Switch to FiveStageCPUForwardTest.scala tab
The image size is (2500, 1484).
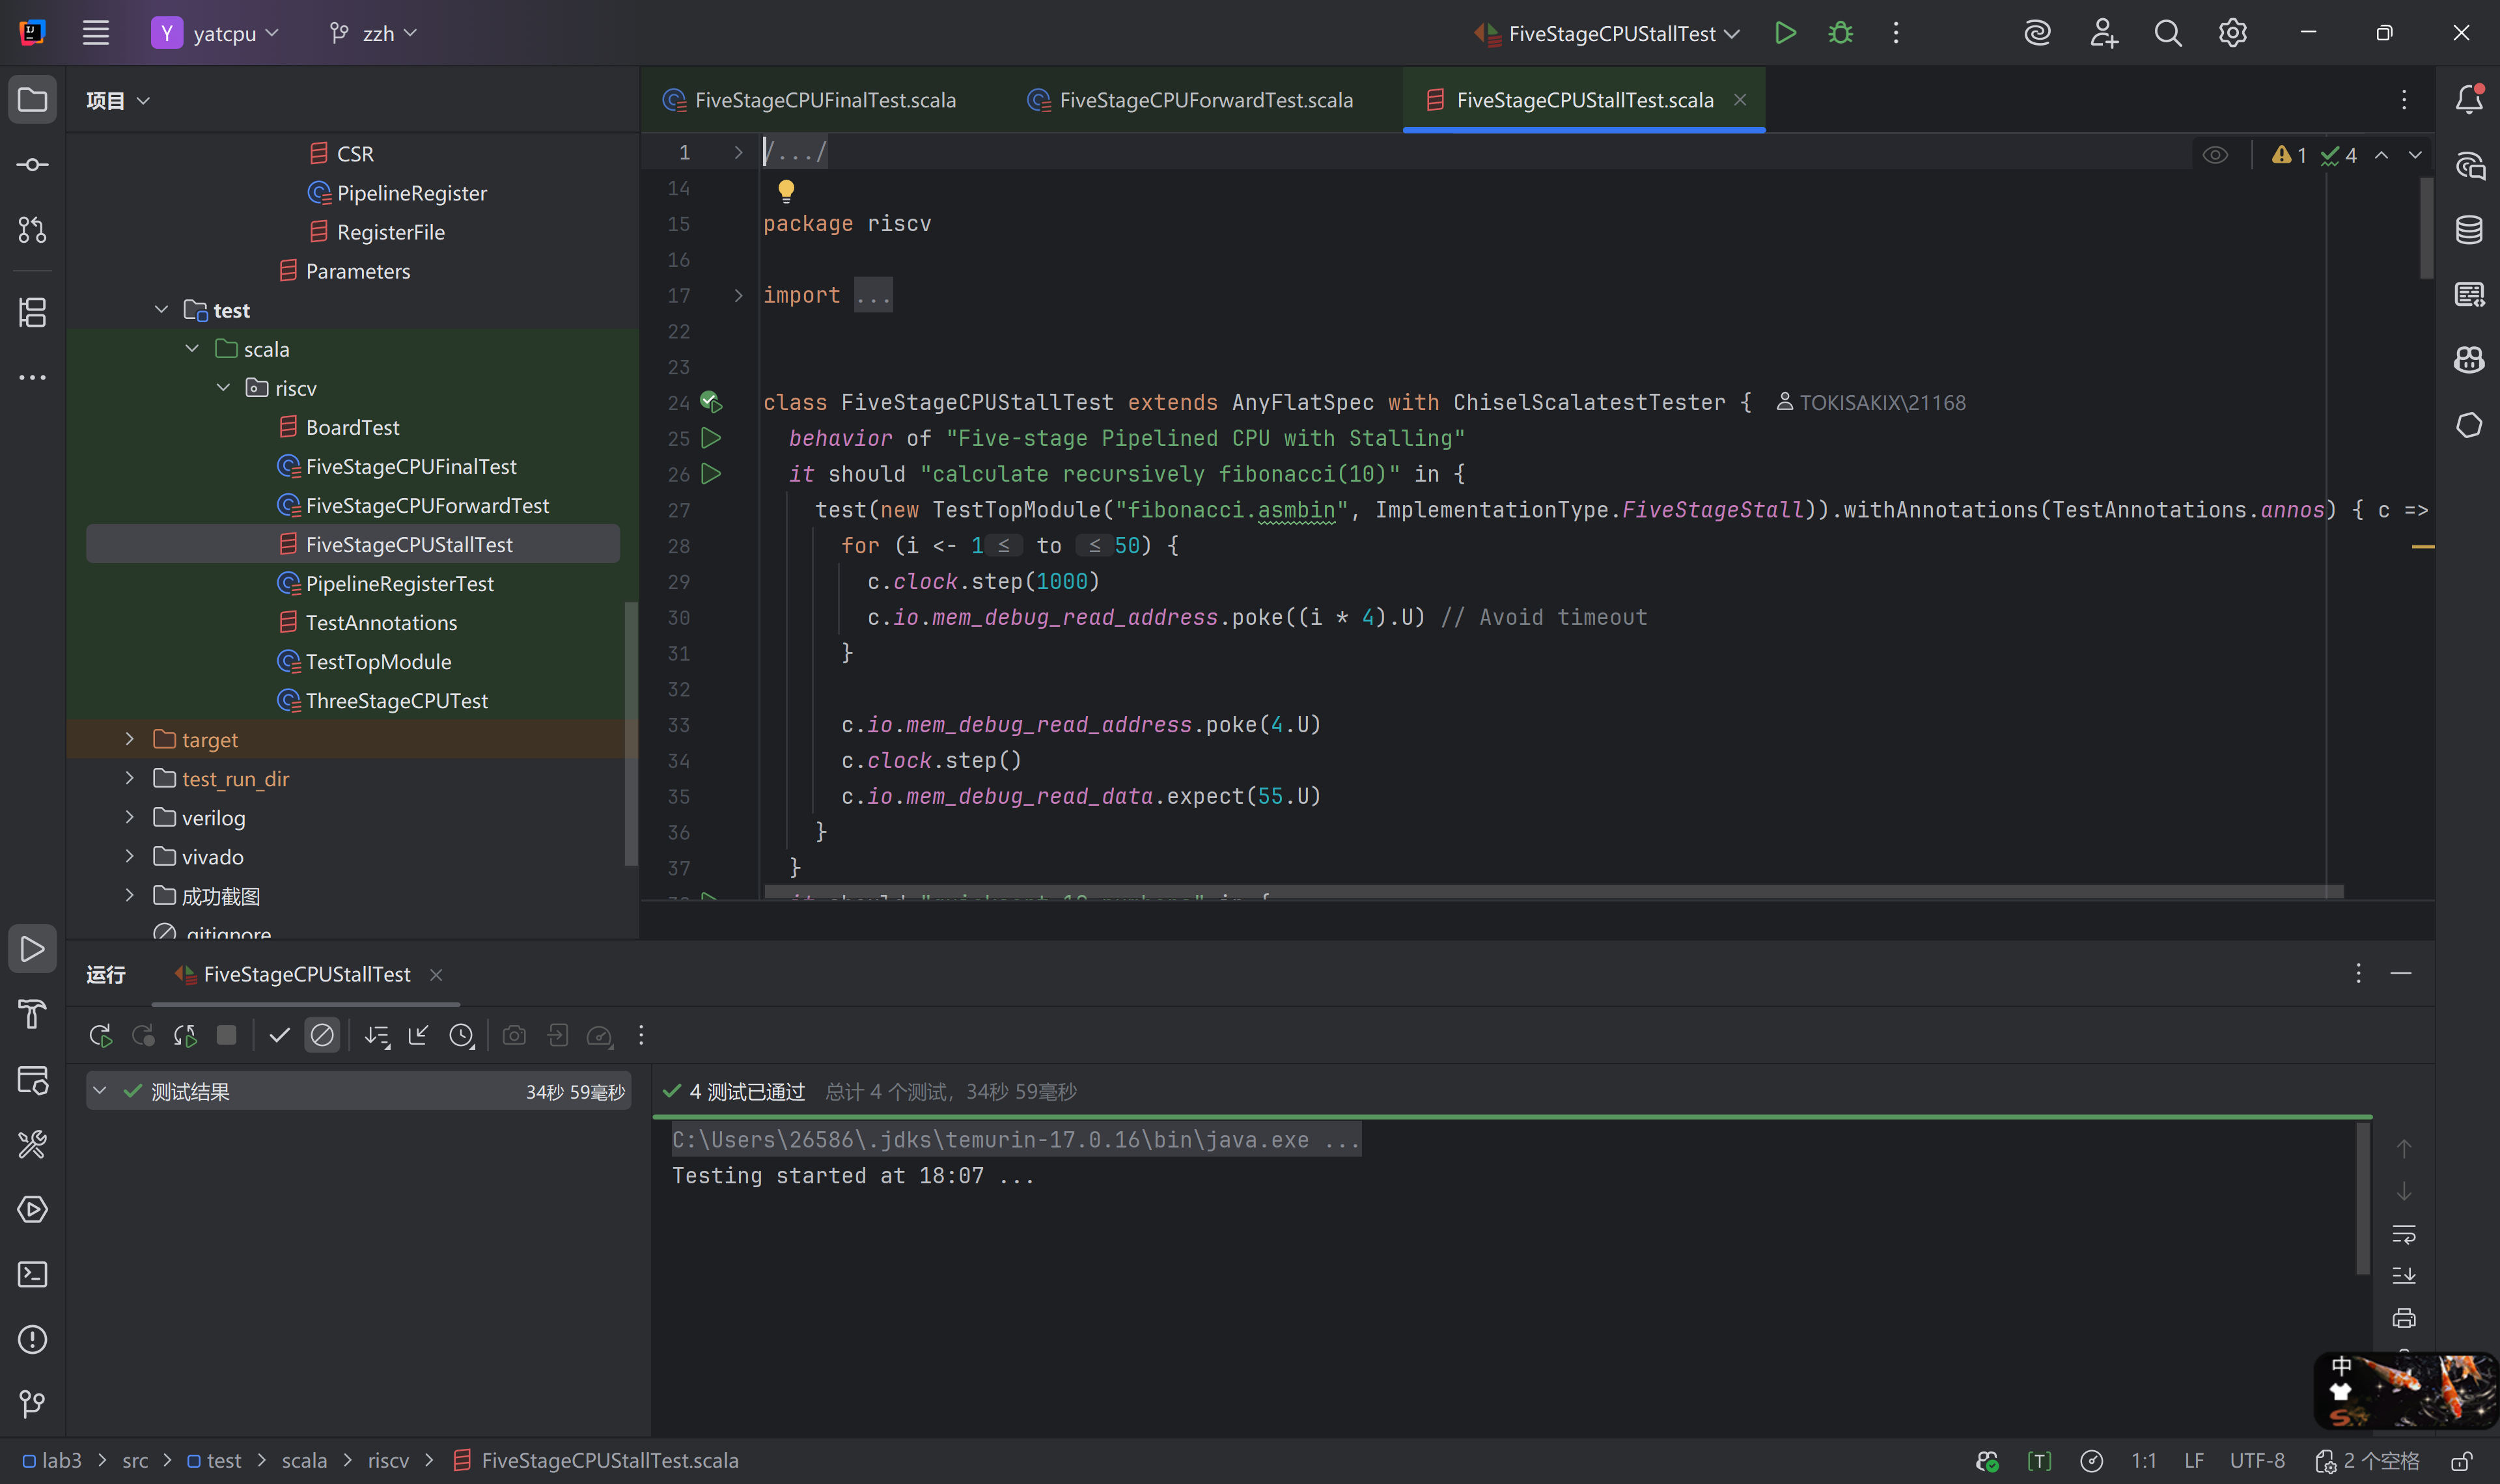click(x=1205, y=100)
